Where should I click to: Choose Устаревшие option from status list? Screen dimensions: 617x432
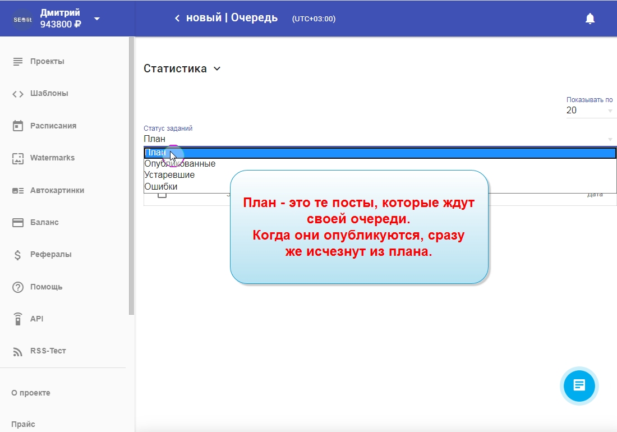[x=169, y=175]
